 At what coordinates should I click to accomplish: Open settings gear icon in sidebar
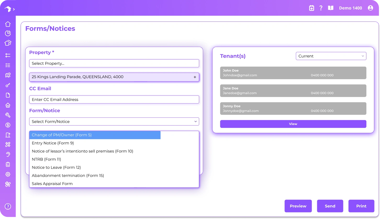coord(8,174)
